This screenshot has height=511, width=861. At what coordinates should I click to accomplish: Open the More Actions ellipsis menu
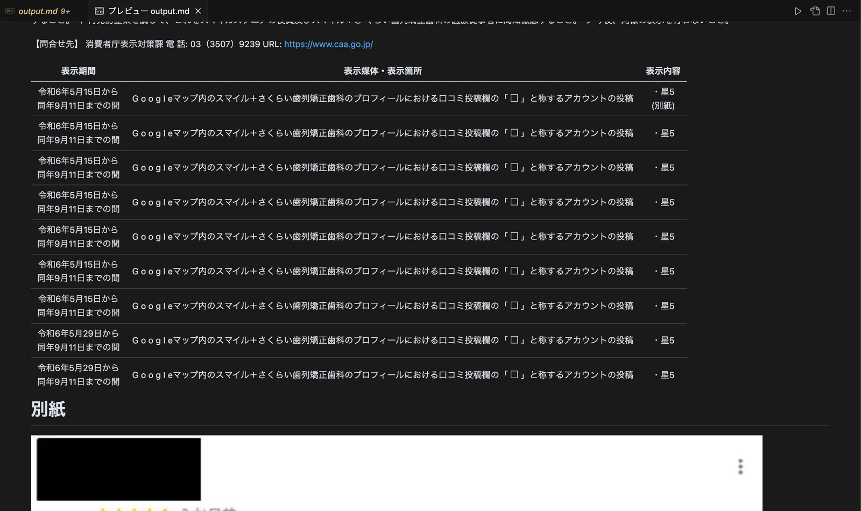pos(846,11)
